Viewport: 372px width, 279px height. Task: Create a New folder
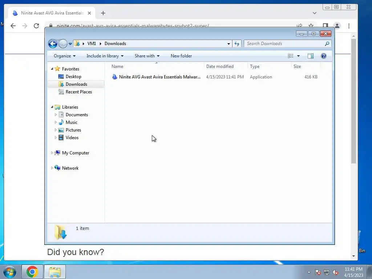coord(181,56)
